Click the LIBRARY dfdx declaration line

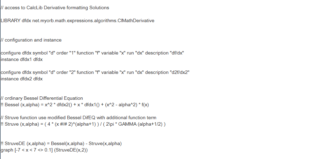click(x=78, y=21)
